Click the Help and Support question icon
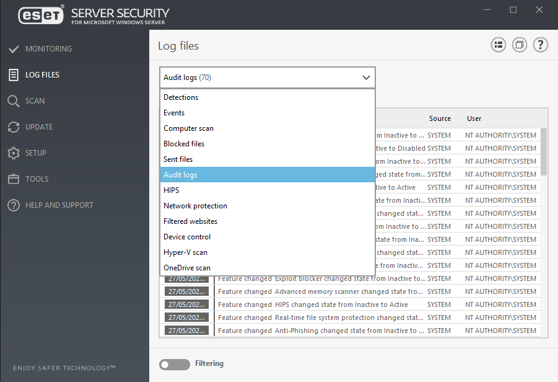Viewport: 558px width, 382px height. click(14, 205)
